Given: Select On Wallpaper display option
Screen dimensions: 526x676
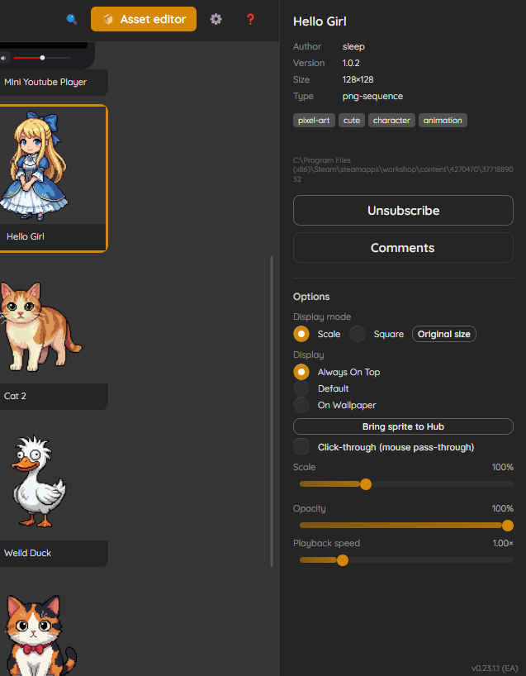Looking at the screenshot, I should pyautogui.click(x=301, y=405).
